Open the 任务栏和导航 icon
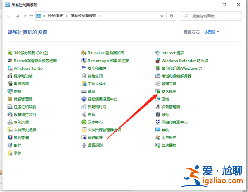248x192 pixels. [x=10, y=107]
